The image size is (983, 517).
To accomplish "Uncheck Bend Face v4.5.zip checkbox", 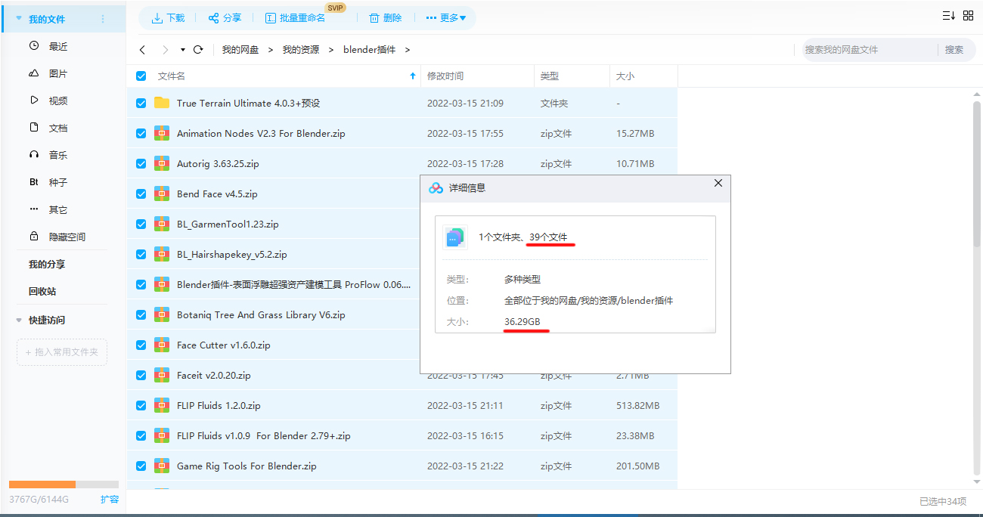I will click(x=141, y=193).
